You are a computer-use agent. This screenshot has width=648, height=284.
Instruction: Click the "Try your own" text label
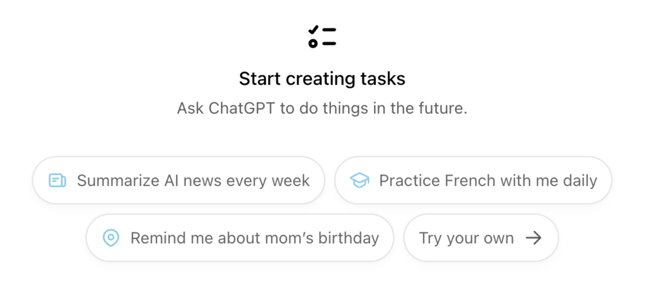(x=467, y=238)
